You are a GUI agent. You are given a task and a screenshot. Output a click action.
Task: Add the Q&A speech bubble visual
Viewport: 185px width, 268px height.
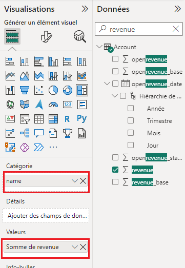pyautogui.click(x=39, y=133)
